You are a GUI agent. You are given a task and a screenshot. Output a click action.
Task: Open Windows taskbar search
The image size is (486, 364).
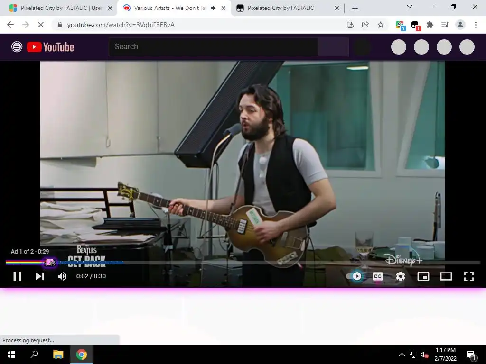click(34, 355)
